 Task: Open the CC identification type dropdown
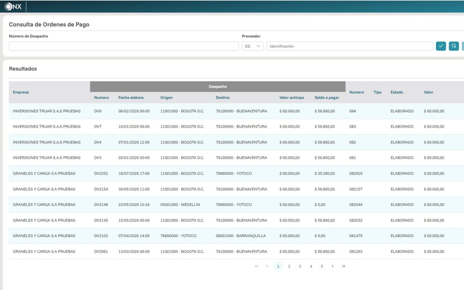click(x=252, y=46)
